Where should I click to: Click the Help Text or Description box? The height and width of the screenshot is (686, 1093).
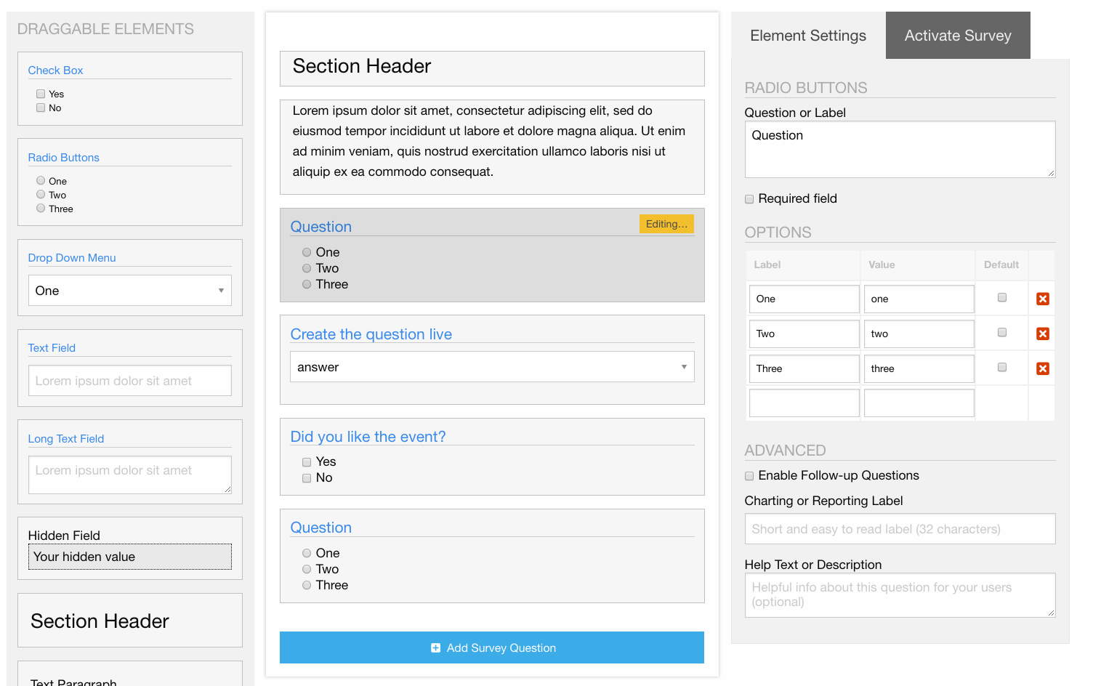[x=899, y=594]
